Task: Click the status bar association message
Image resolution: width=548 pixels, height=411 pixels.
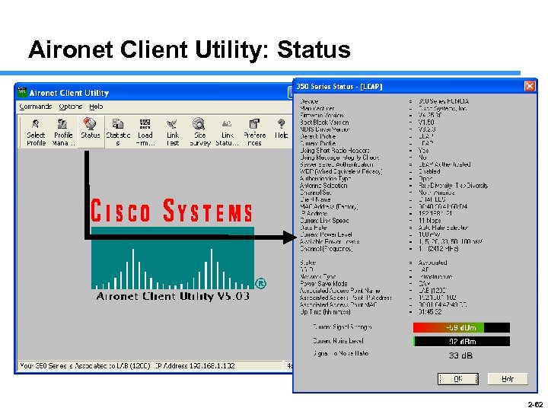Action: pyautogui.click(x=150, y=366)
